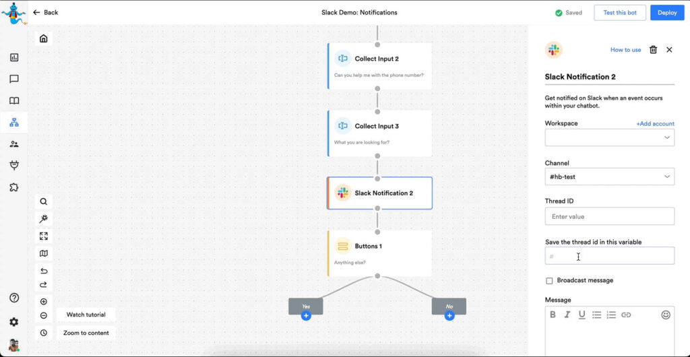Image resolution: width=690 pixels, height=357 pixels.
Task: Open the analytics chart sidebar icon
Action: (x=14, y=58)
